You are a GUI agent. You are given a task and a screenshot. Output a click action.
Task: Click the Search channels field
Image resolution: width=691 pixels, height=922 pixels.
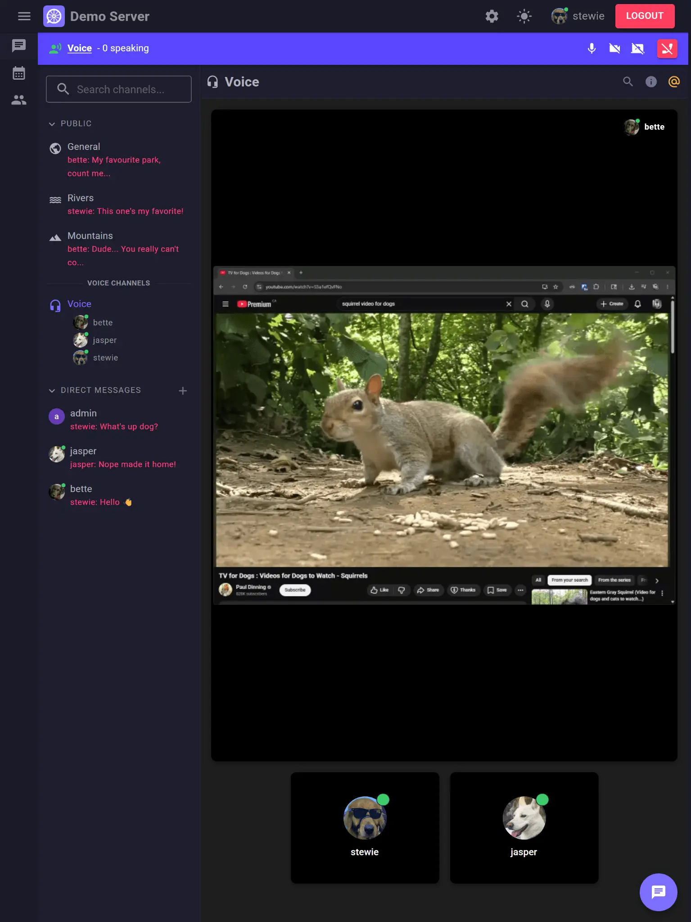(119, 89)
